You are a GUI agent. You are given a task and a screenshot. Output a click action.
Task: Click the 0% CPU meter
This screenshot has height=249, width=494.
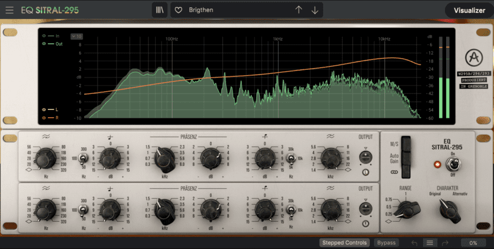pyautogui.click(x=473, y=243)
